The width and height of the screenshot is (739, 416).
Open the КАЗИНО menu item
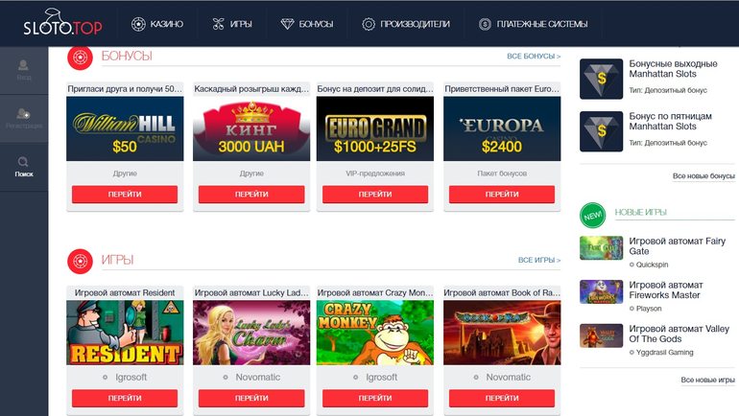(x=157, y=24)
